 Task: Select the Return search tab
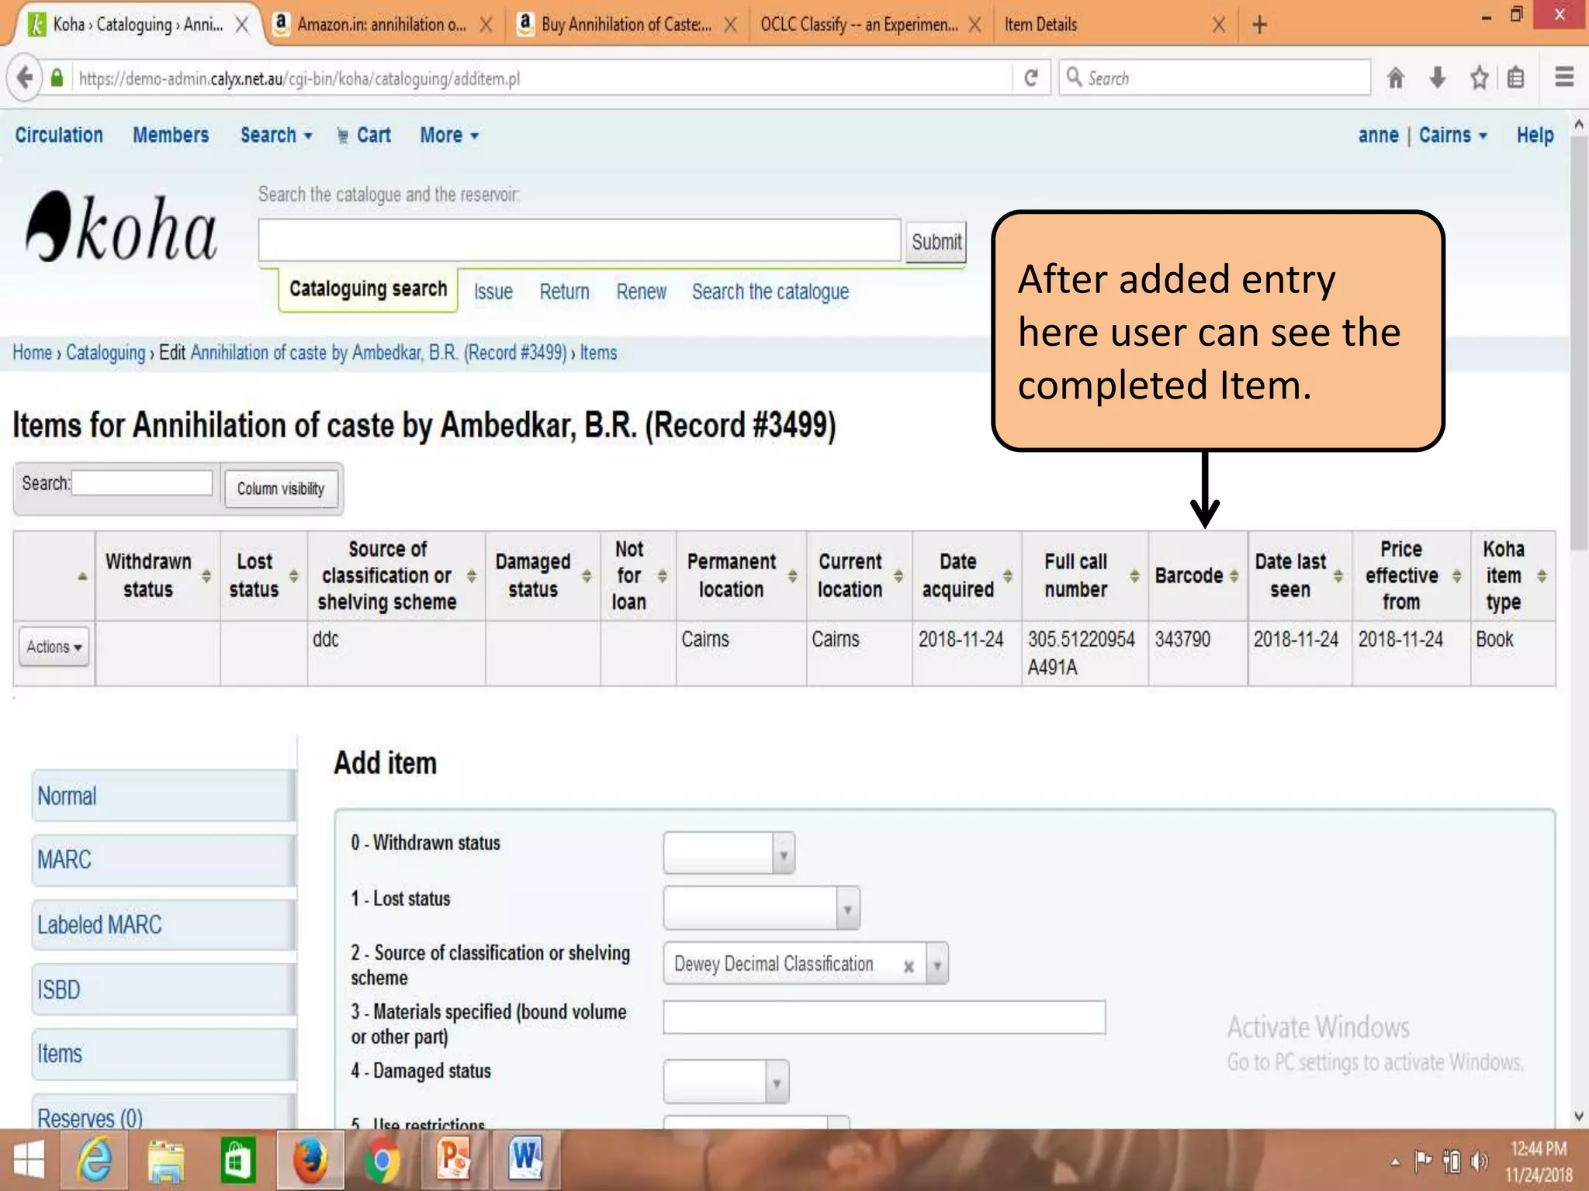[564, 292]
